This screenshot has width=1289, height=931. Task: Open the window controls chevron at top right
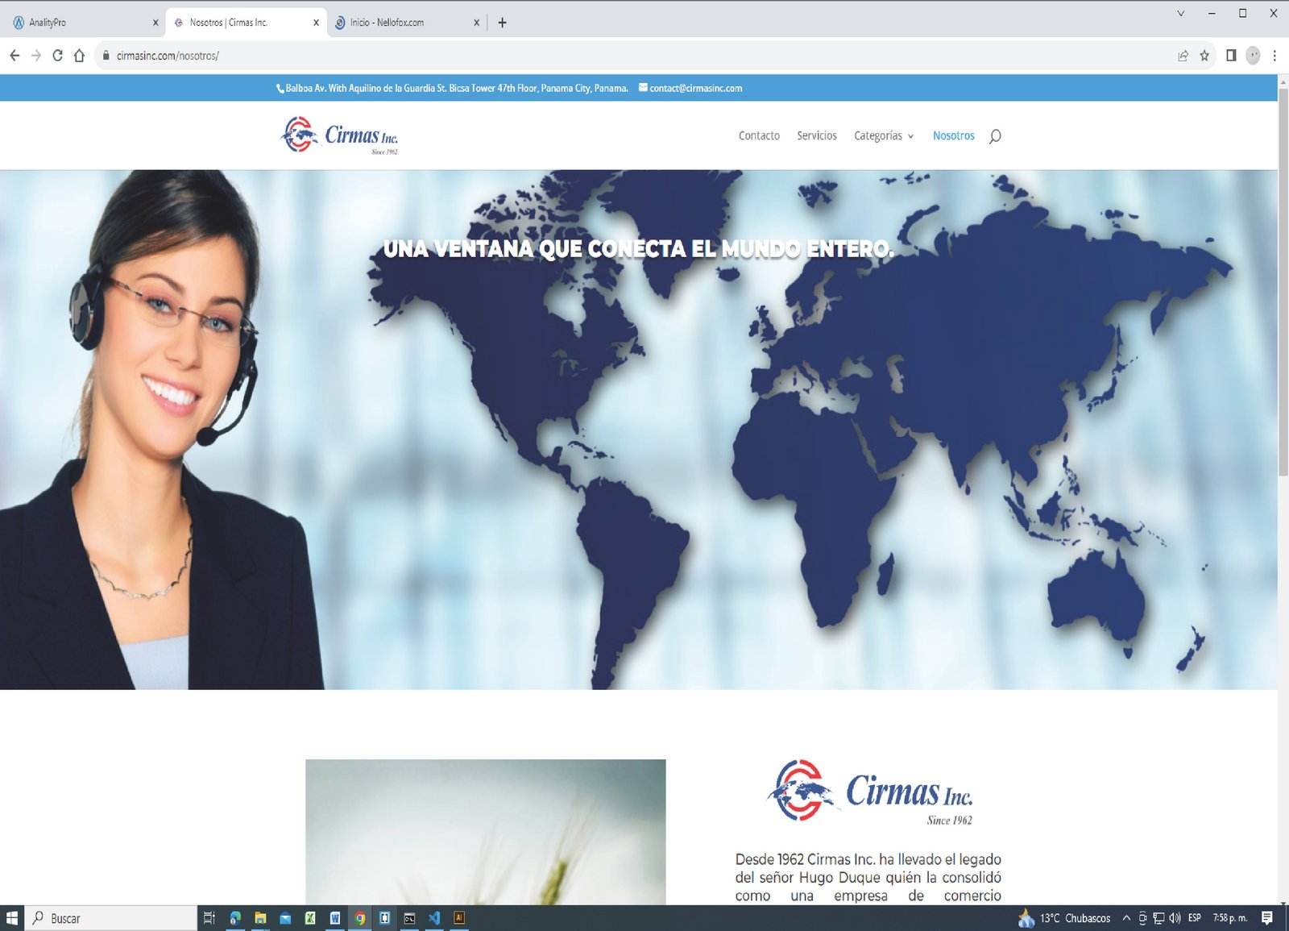point(1181,13)
